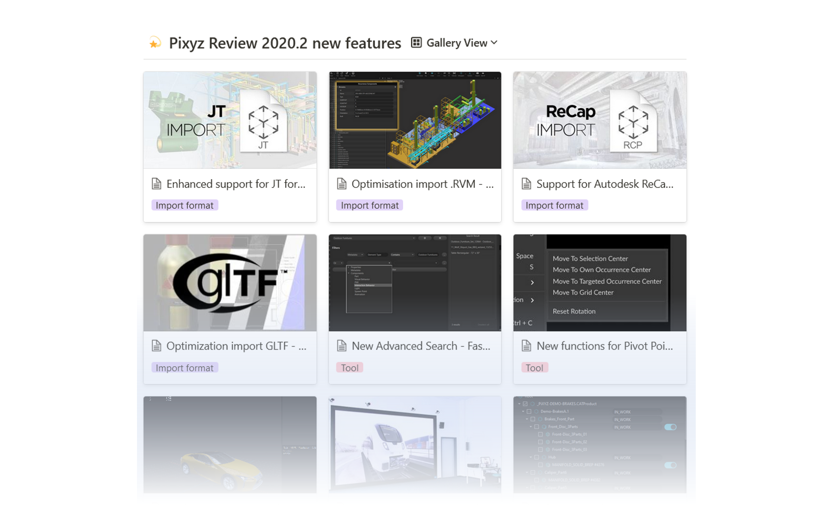Click the Gallery View grid icon
The image size is (819, 505).
pos(416,43)
